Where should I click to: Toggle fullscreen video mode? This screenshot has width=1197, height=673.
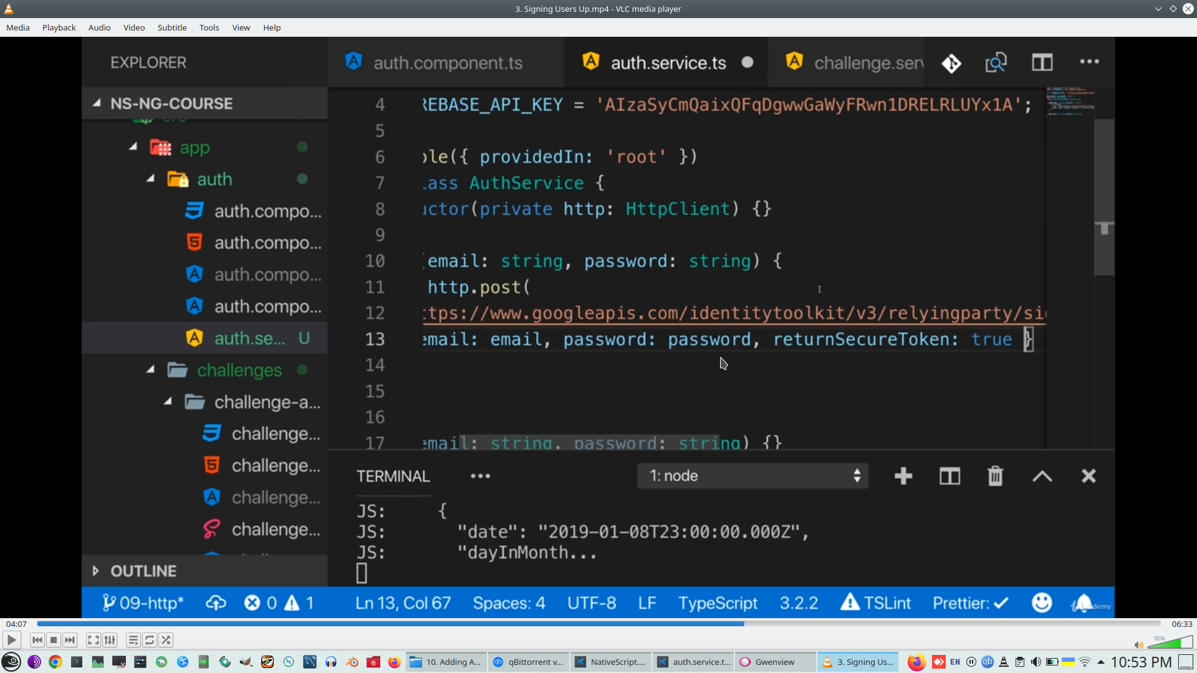pyautogui.click(x=93, y=640)
